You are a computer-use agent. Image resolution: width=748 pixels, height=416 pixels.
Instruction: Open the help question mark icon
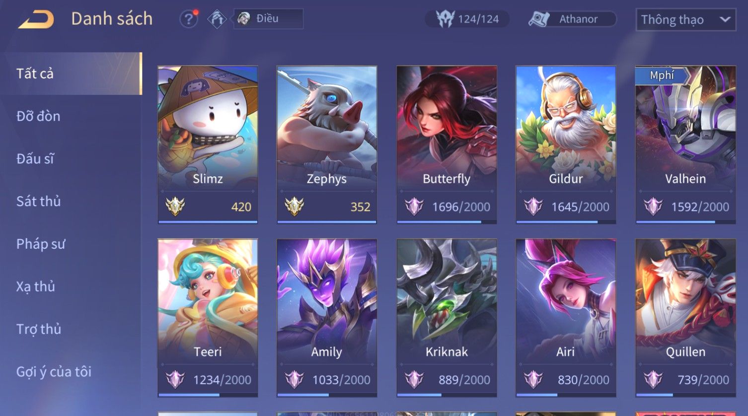coord(188,19)
